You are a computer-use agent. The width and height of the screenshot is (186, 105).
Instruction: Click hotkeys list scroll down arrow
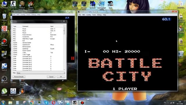(x=64, y=69)
